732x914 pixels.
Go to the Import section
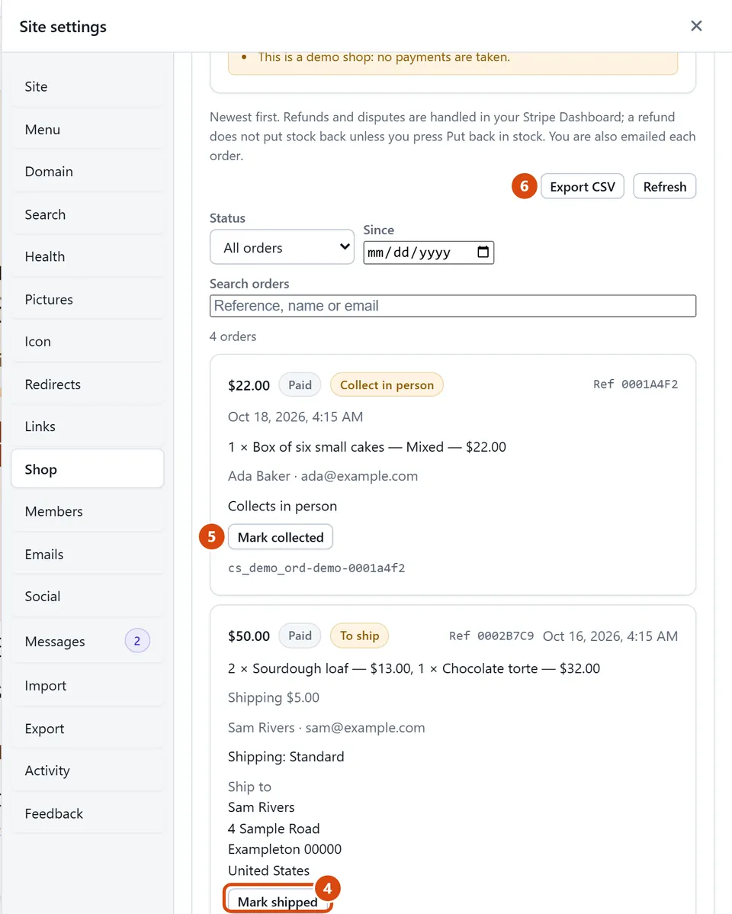[x=88, y=686]
